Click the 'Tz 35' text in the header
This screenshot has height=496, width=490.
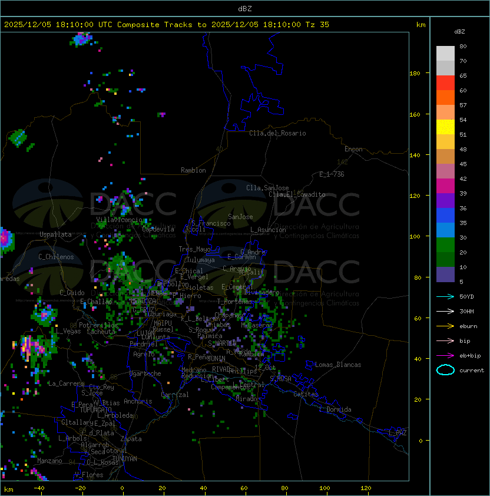(317, 25)
